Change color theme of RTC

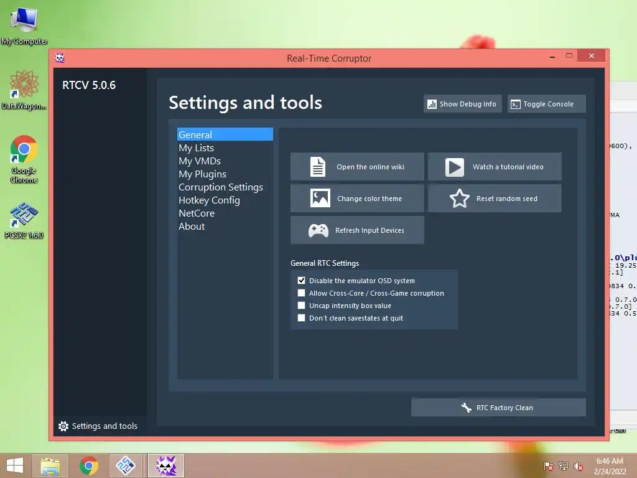click(357, 199)
